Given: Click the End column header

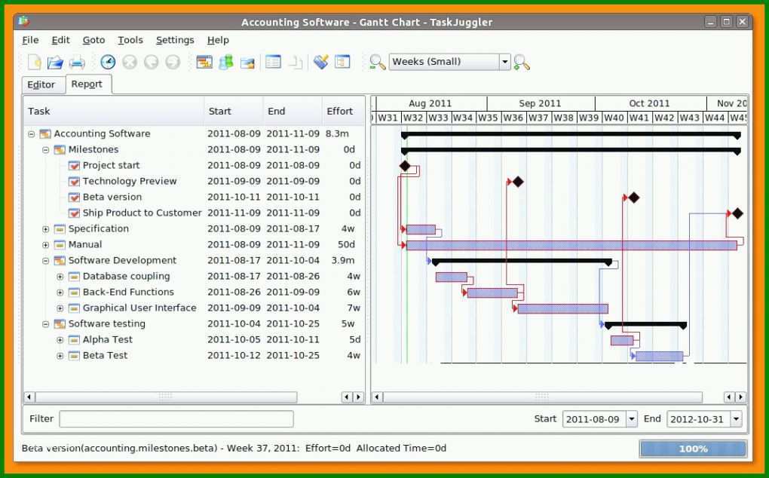Looking at the screenshot, I should (293, 112).
